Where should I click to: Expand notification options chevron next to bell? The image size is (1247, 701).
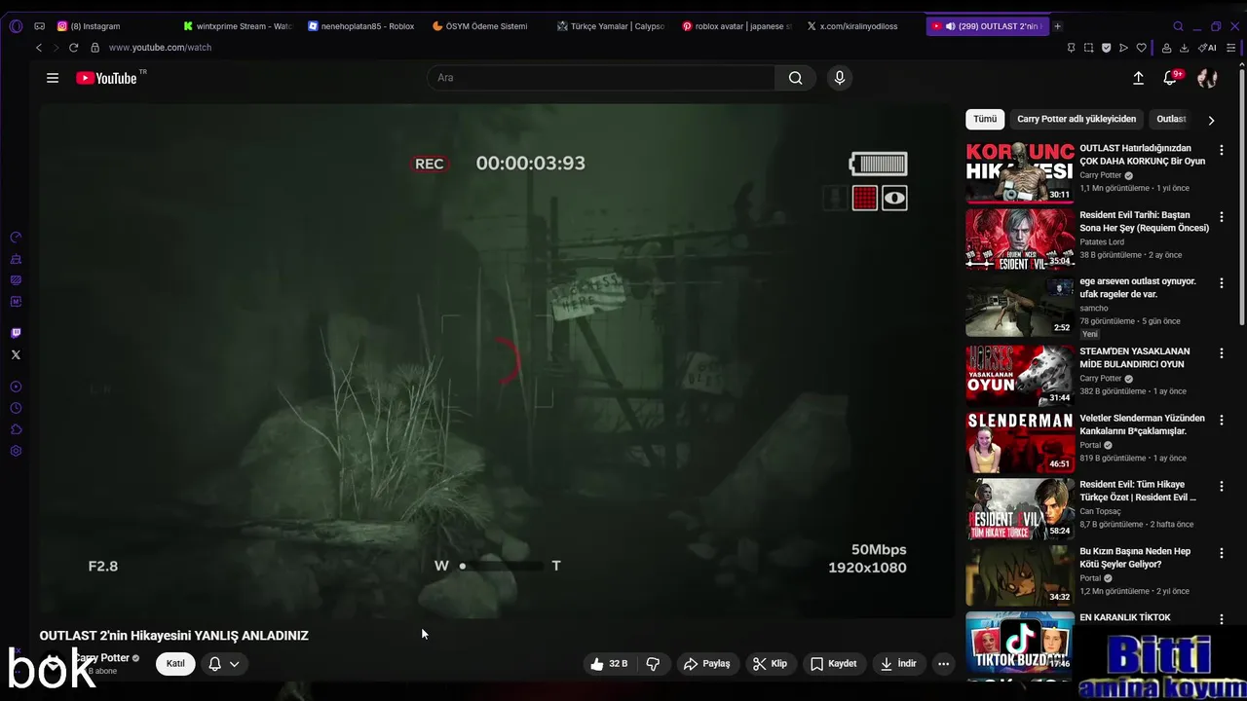pos(235,664)
